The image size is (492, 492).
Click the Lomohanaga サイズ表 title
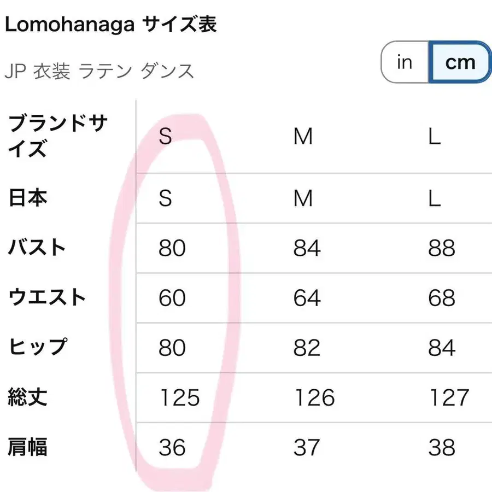[111, 24]
